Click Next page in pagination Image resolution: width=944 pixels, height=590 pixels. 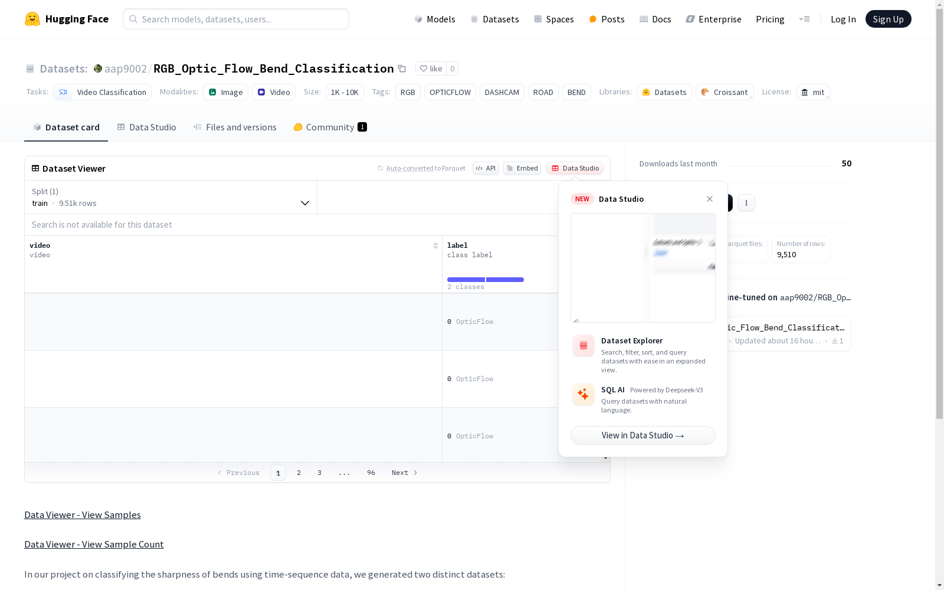click(405, 473)
